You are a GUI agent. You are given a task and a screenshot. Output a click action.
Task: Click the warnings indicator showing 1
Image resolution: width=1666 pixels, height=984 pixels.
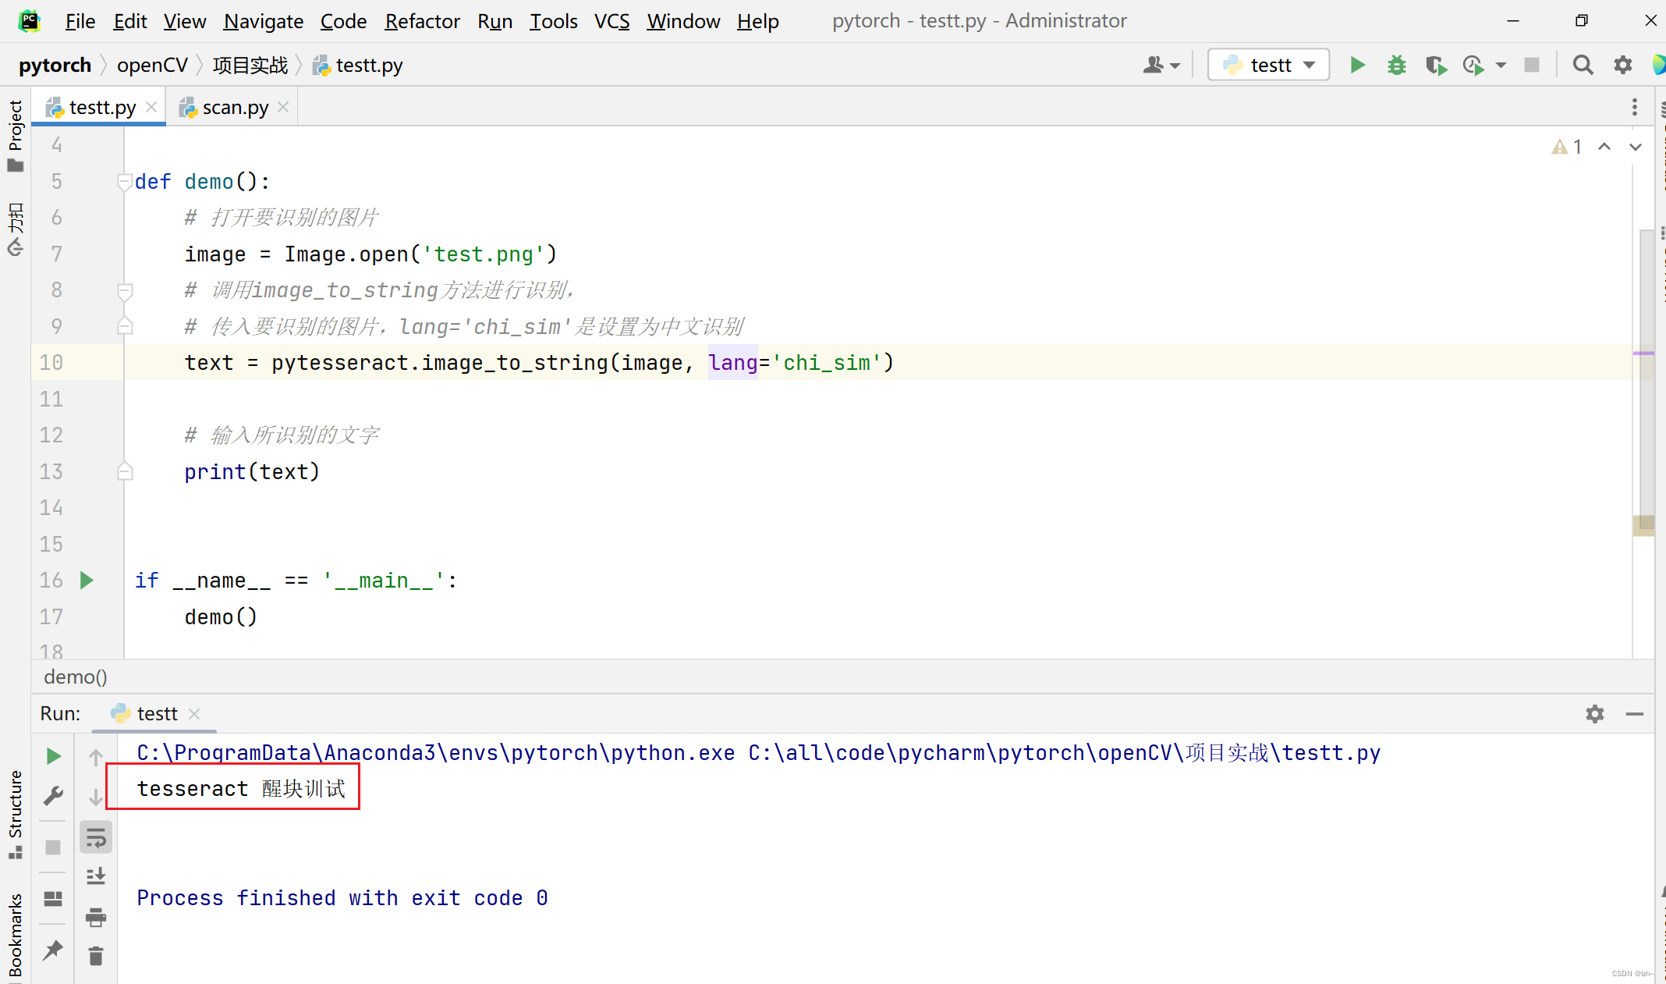point(1566,147)
